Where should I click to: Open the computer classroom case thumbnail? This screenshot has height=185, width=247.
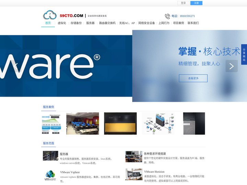pos(83,123)
